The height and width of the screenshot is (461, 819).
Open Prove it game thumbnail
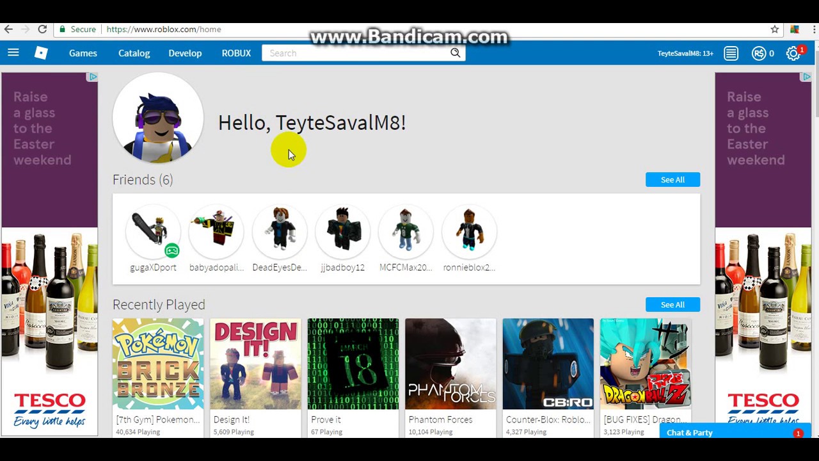pyautogui.click(x=353, y=364)
